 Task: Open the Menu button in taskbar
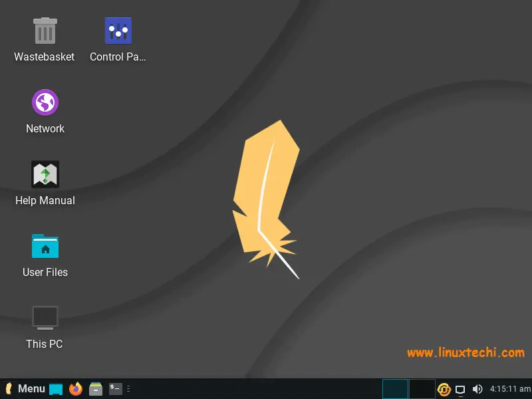click(25, 388)
